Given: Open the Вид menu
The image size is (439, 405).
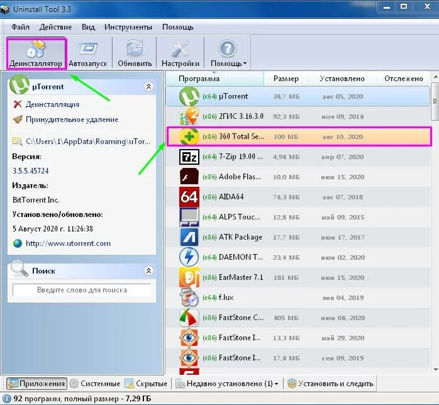Looking at the screenshot, I should tap(88, 27).
